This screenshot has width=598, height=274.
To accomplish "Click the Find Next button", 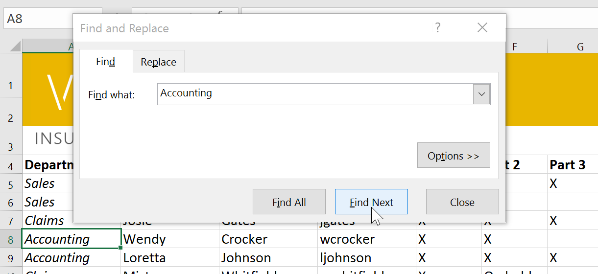I will click(371, 202).
